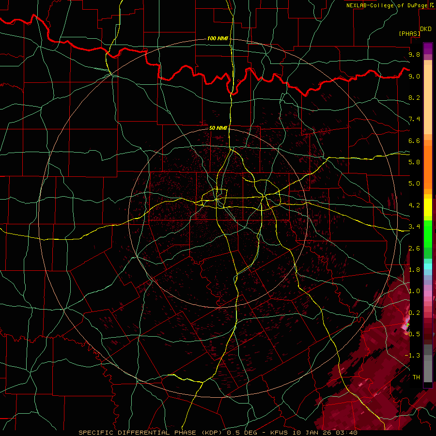Pick the yellow band of the color bar
436x436 pixels.
pyautogui.click(x=428, y=207)
